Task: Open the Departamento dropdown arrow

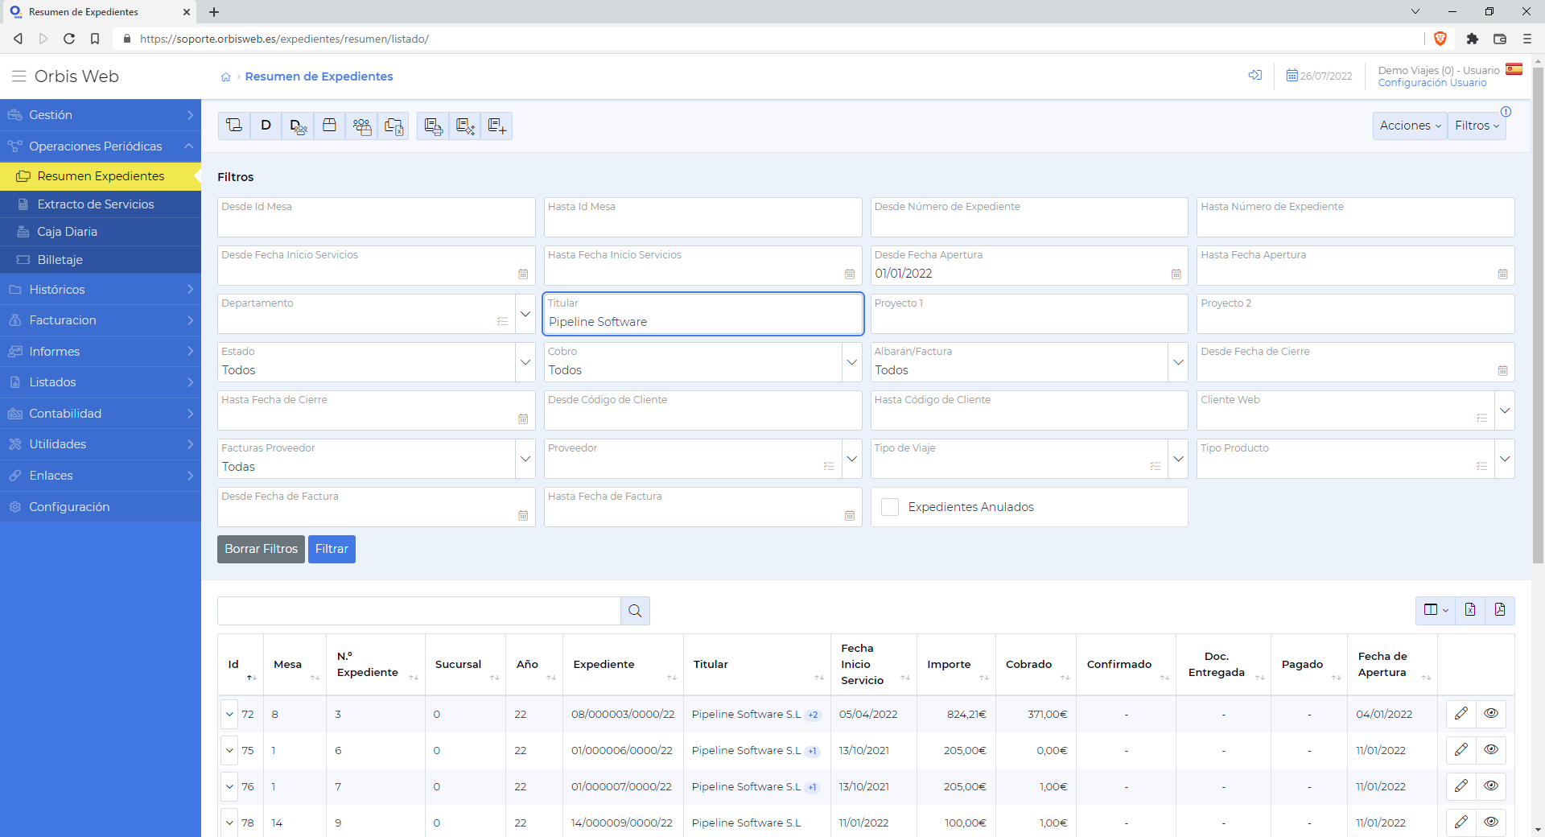Action: click(x=525, y=314)
